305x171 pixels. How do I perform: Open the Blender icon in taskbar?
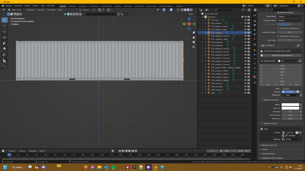[x=155, y=167]
